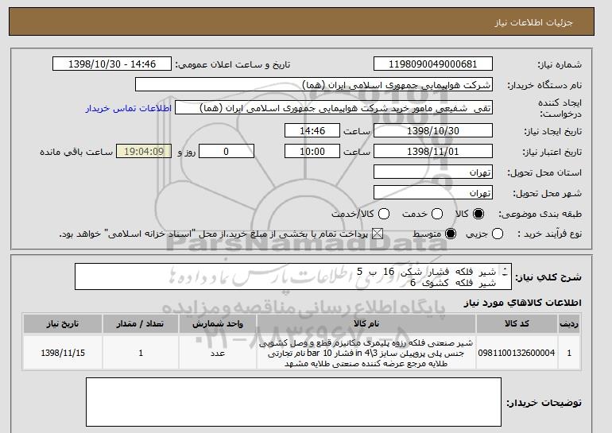Select the کالا radio button
Image resolution: width=612 pixels, height=433 pixels.
tap(478, 214)
